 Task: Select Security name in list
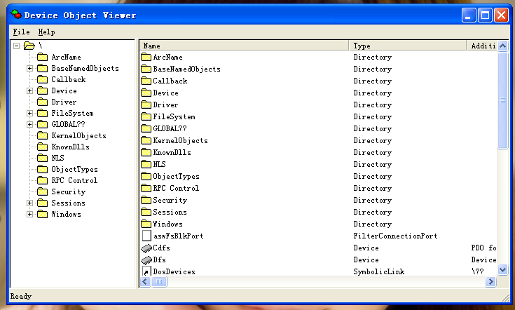[170, 200]
